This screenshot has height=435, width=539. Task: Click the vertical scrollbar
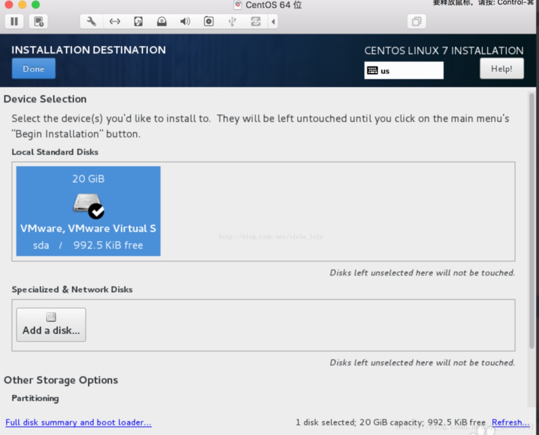[532, 221]
